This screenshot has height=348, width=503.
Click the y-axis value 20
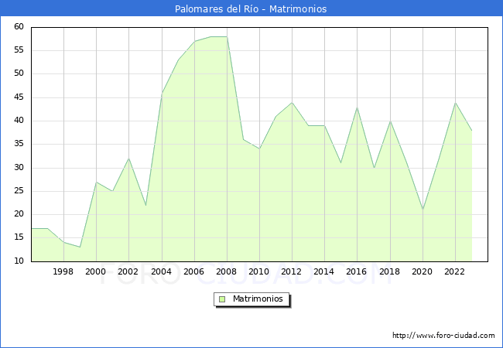(x=19, y=214)
